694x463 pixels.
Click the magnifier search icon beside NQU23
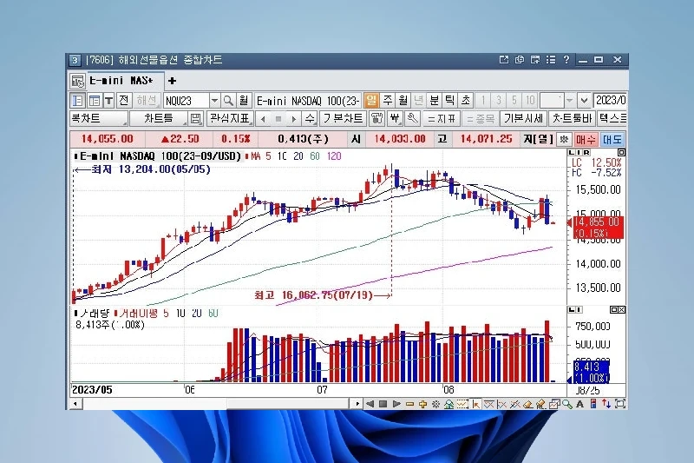coord(228,100)
